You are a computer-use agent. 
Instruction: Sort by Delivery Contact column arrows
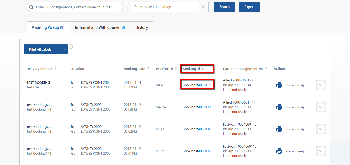click(x=55, y=68)
